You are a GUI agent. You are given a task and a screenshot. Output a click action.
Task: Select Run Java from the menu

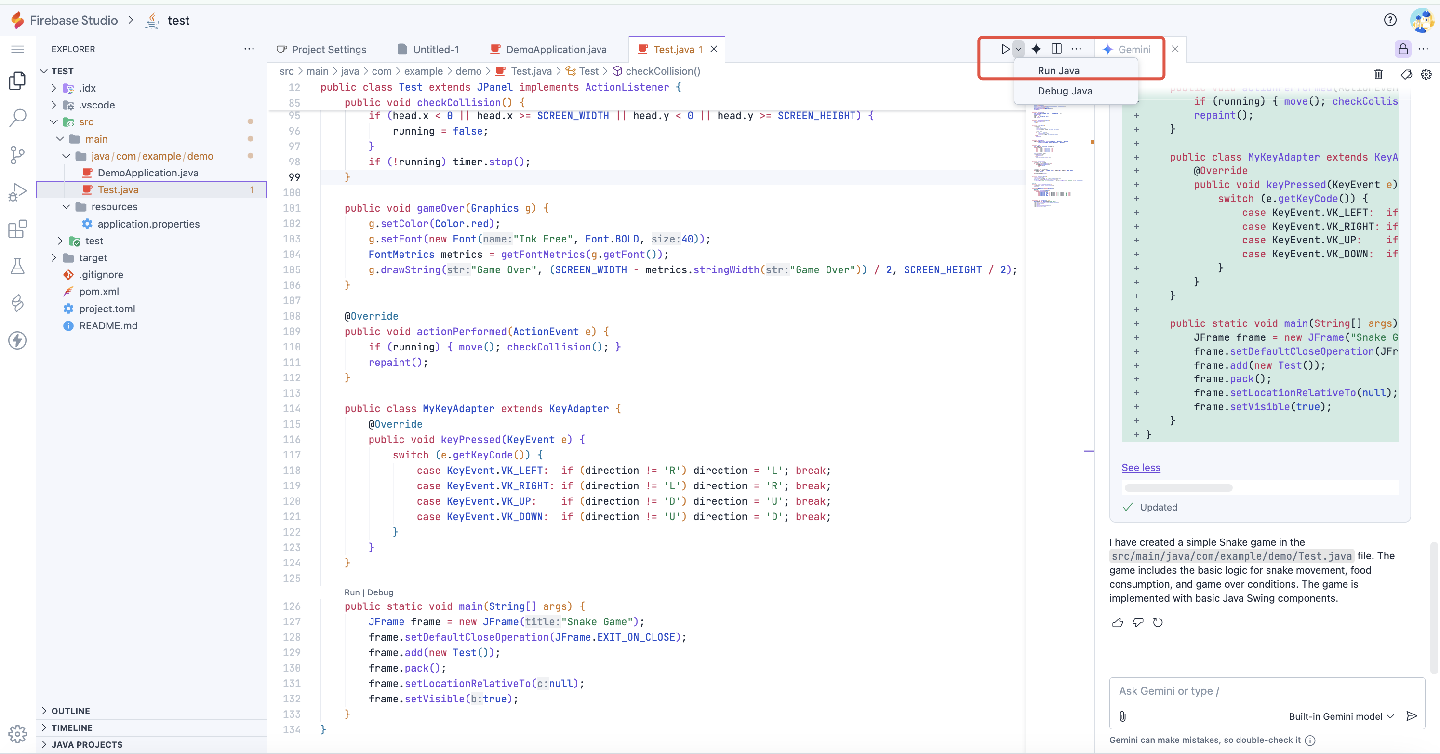point(1058,70)
